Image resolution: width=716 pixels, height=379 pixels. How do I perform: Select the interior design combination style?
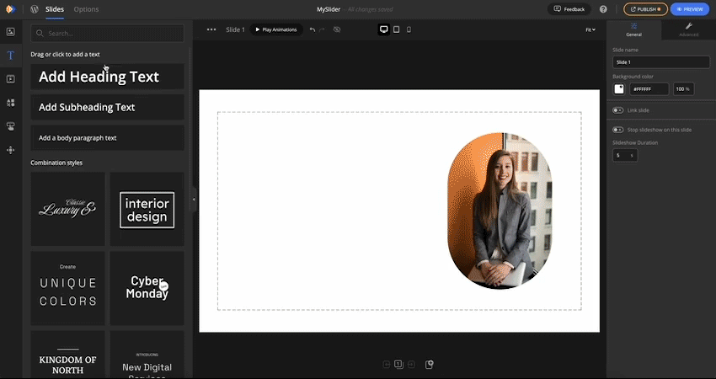147,209
